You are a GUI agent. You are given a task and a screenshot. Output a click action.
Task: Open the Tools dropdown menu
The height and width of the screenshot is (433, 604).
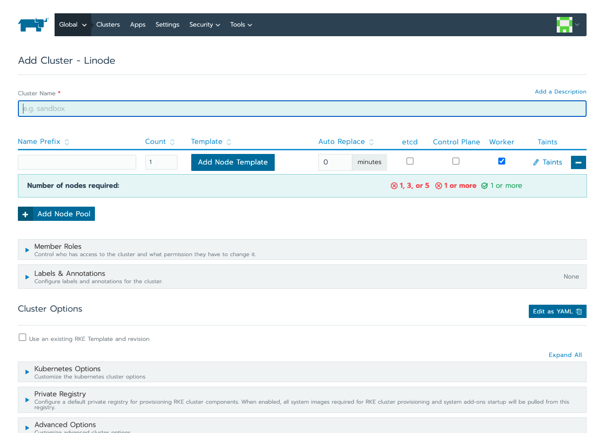241,24
